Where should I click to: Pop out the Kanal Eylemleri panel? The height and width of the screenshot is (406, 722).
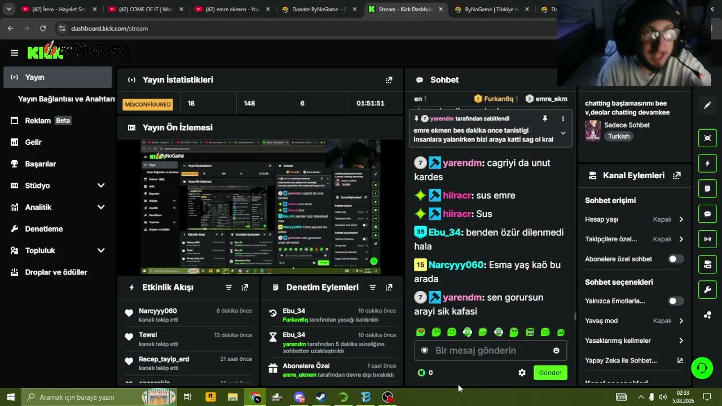(x=677, y=175)
